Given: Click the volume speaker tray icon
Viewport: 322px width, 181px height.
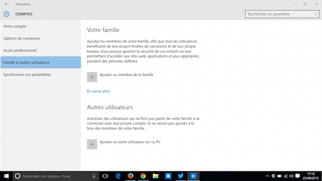Looking at the screenshot, I should [x=292, y=176].
